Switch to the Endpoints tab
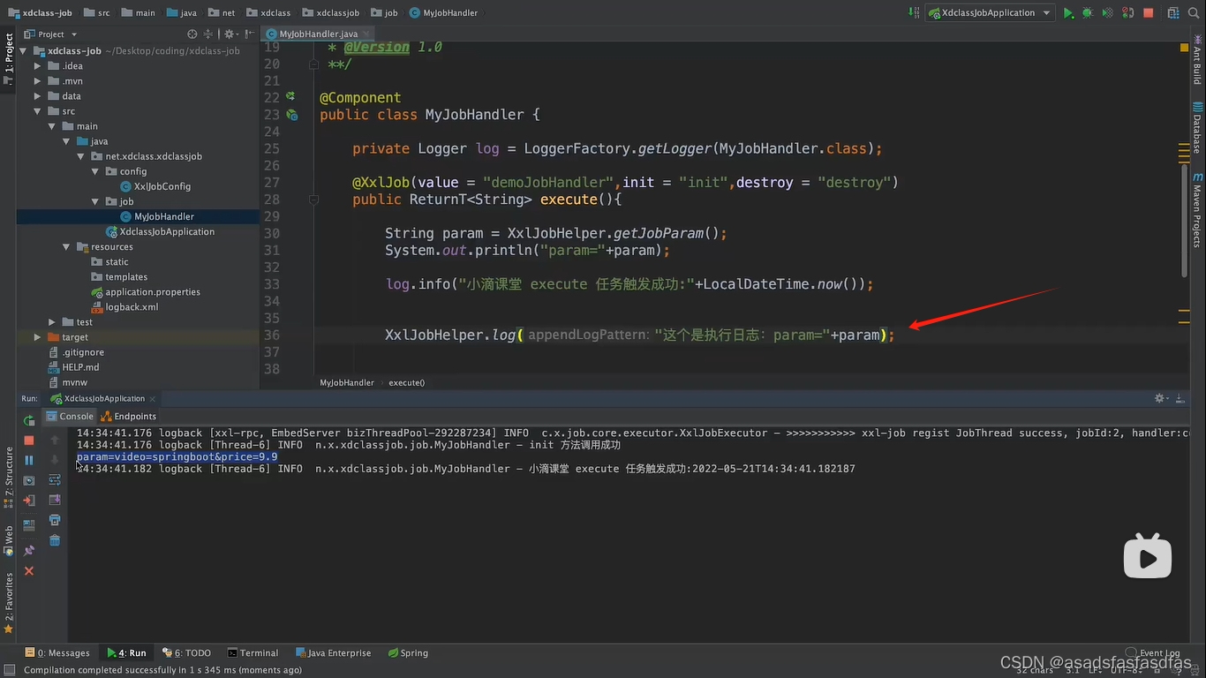Screen dimensions: 1206x678 point(129,416)
